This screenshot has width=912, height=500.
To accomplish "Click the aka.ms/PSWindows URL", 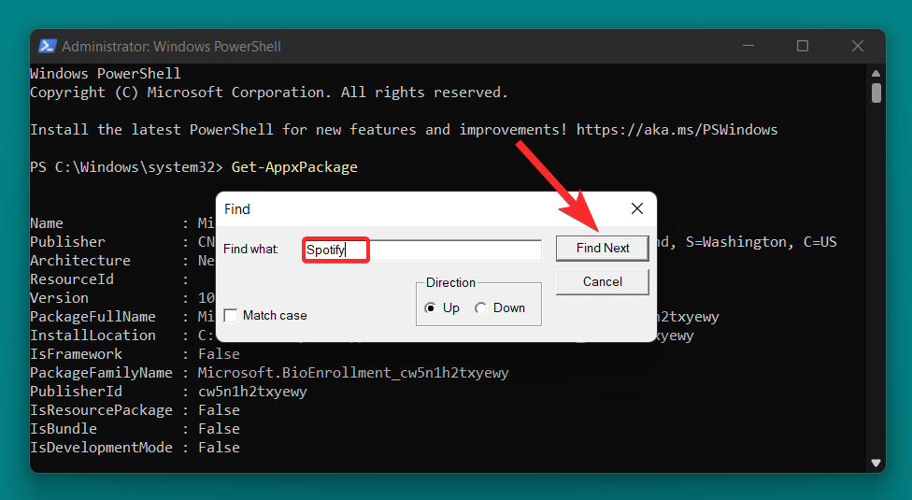I will coord(677,130).
